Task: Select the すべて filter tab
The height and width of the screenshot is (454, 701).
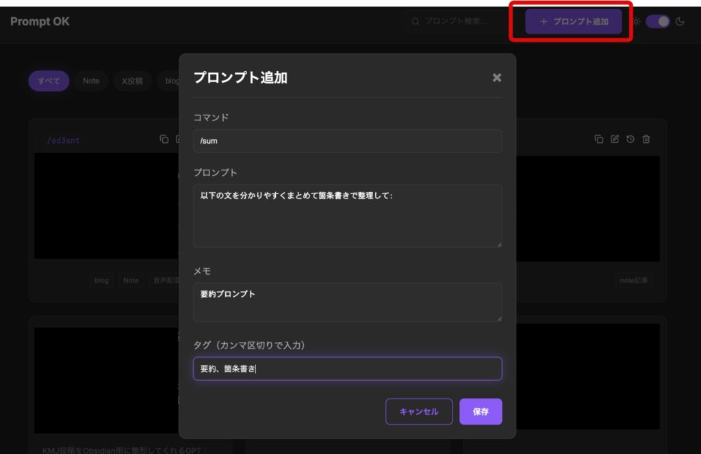Action: 49,81
